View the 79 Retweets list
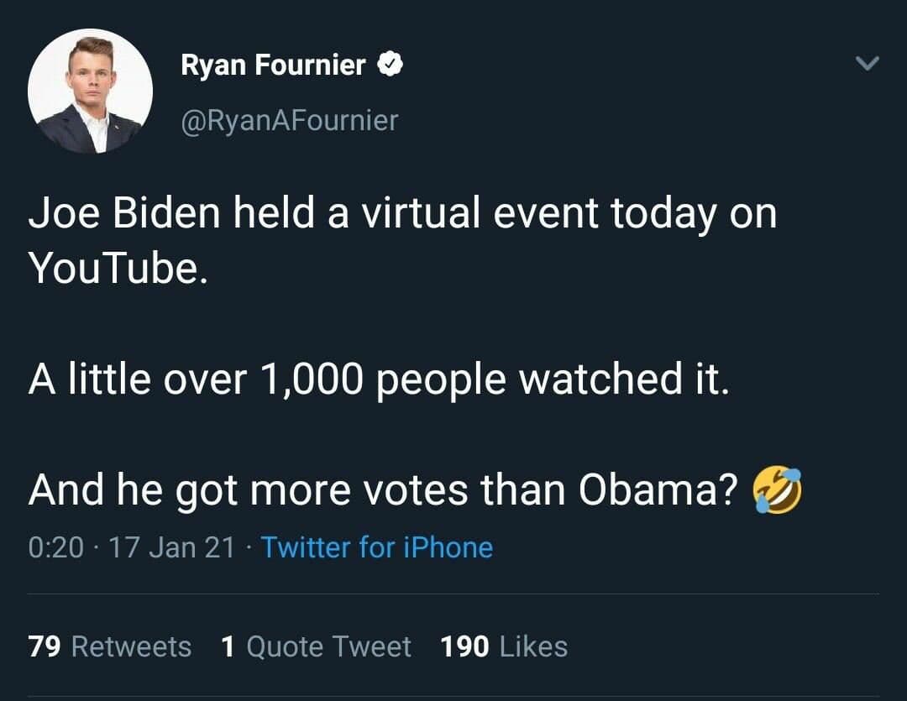Image resolution: width=907 pixels, height=701 pixels. [x=110, y=646]
